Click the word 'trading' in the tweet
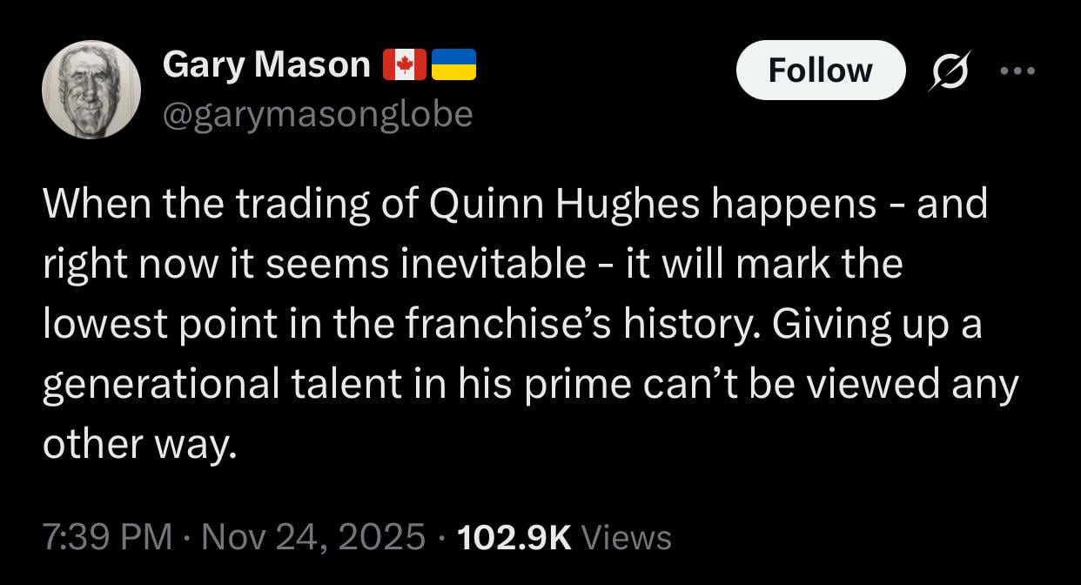The width and height of the screenshot is (1081, 585). [254, 202]
